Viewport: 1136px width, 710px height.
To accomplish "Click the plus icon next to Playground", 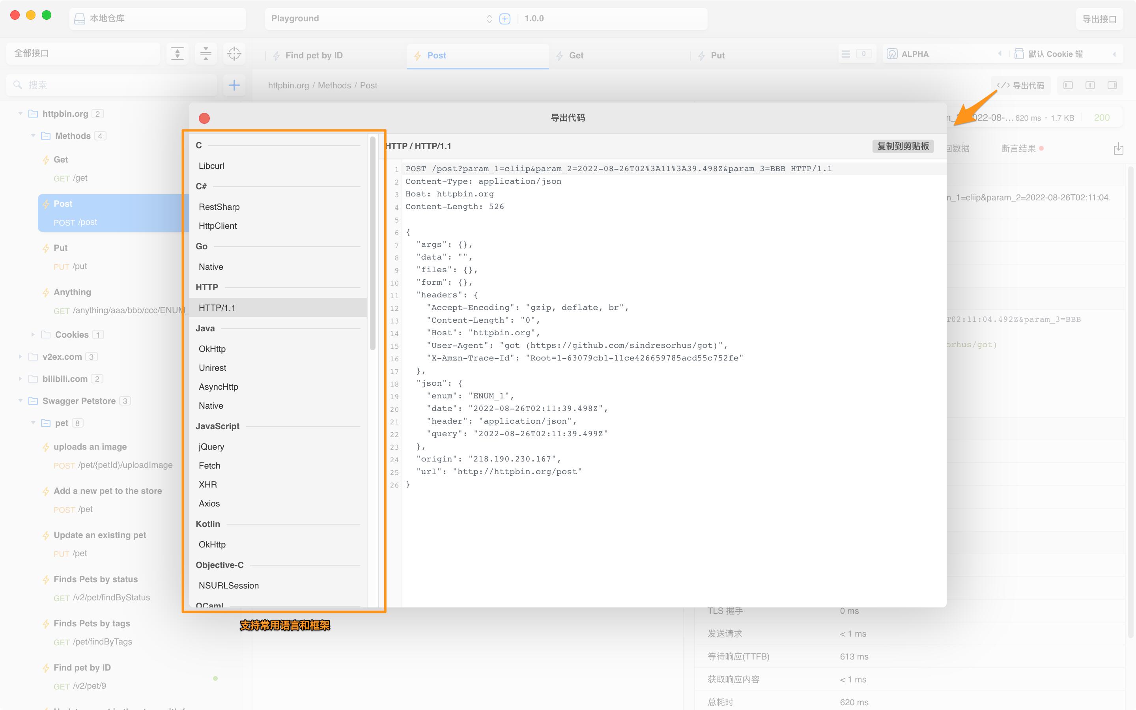I will pyautogui.click(x=504, y=19).
